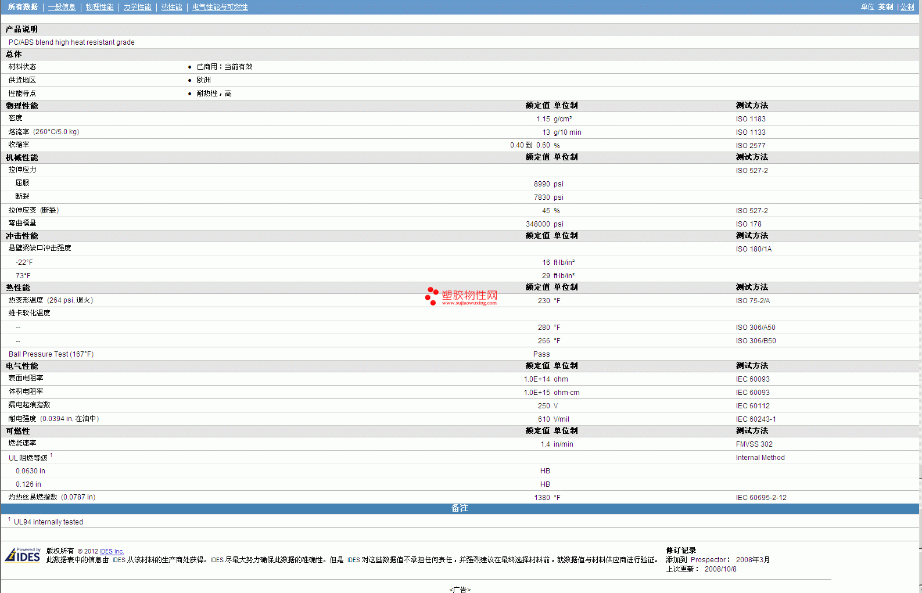Click the '73°F' impact row label
922x593 pixels.
click(x=23, y=276)
